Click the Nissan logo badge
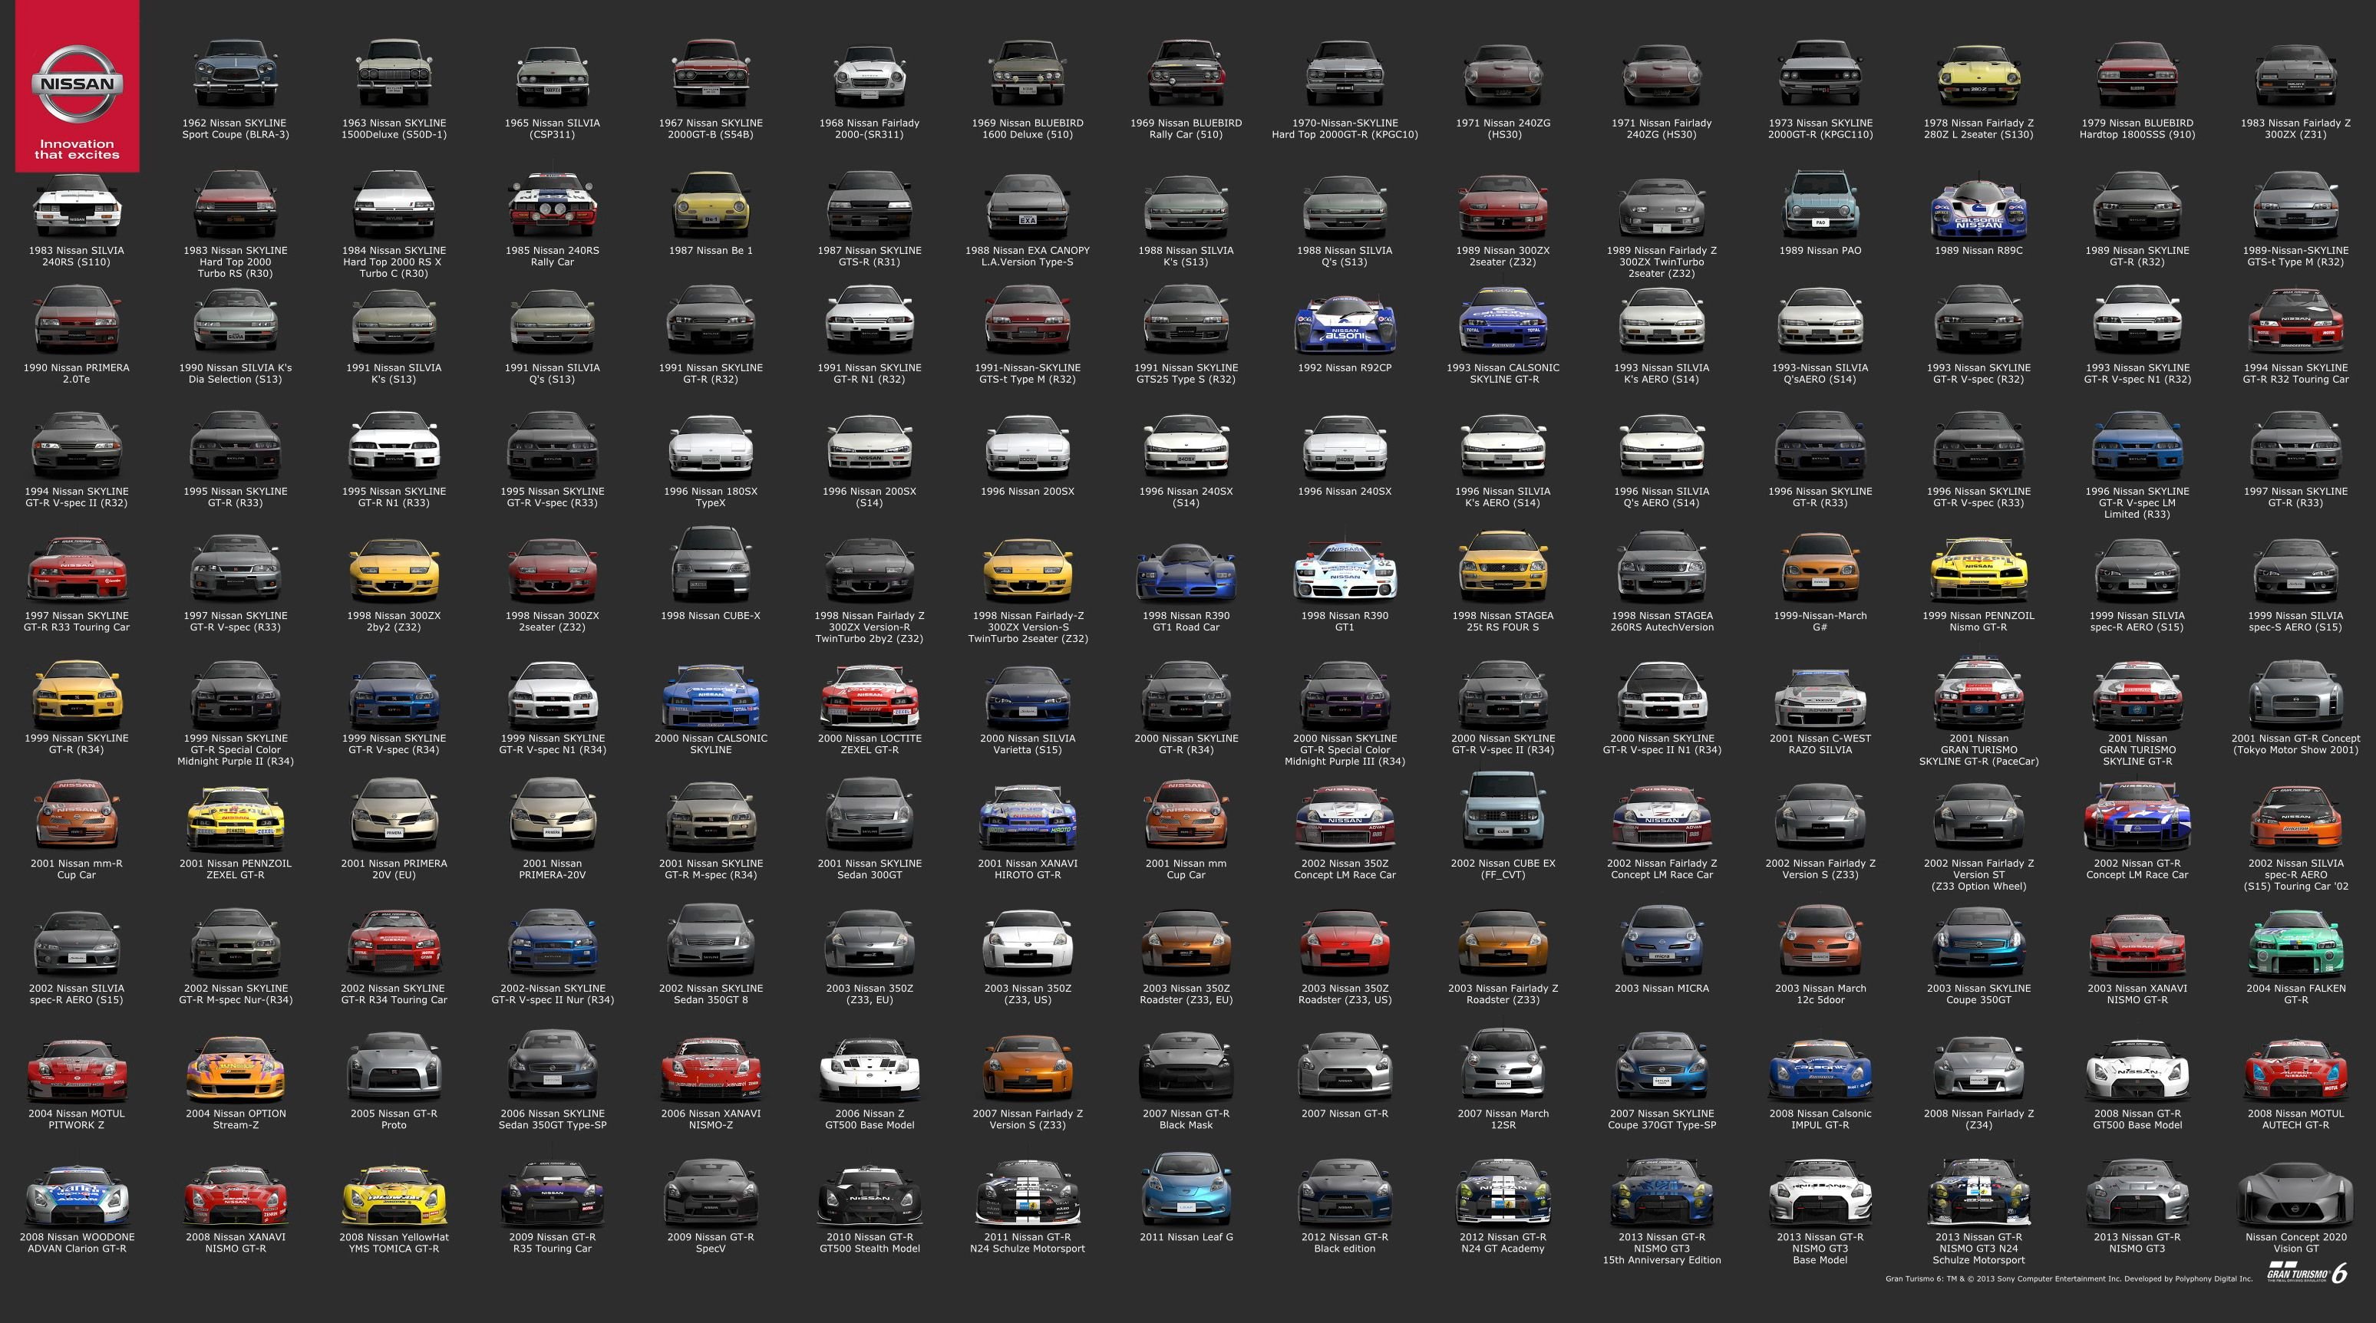The width and height of the screenshot is (2376, 1323). point(78,84)
